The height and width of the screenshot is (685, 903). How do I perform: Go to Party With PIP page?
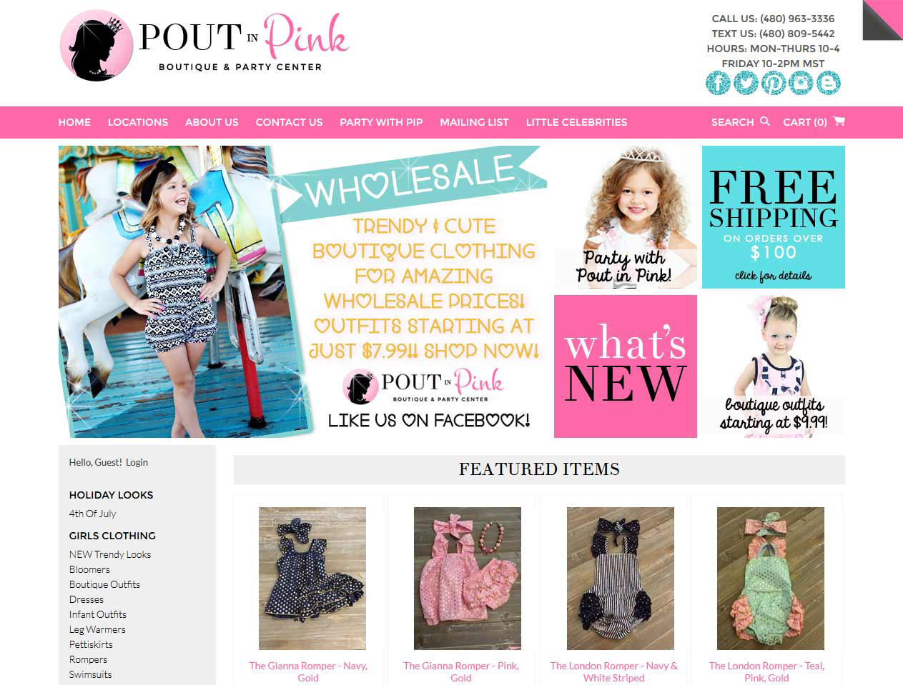point(381,122)
